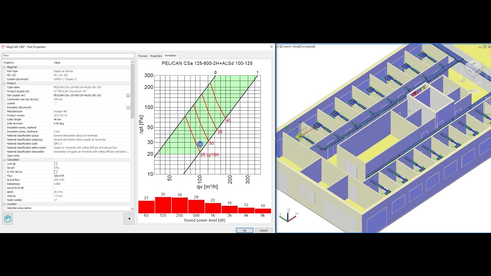Click the Flow value '100 m³/h'
Screen dimensions: 491x276
(x=59, y=176)
